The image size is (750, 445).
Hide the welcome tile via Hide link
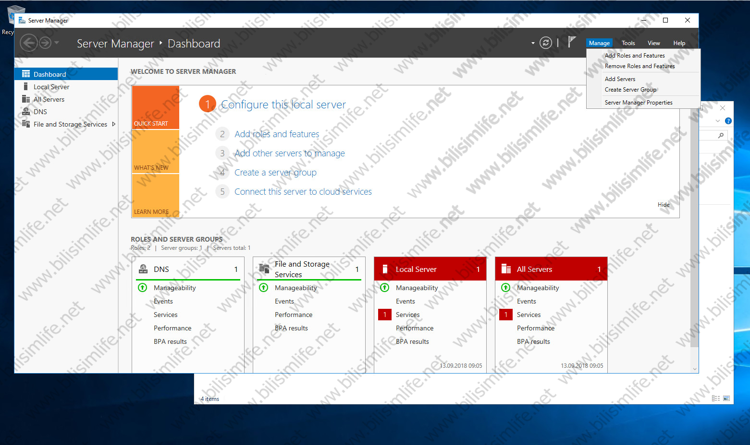click(663, 205)
